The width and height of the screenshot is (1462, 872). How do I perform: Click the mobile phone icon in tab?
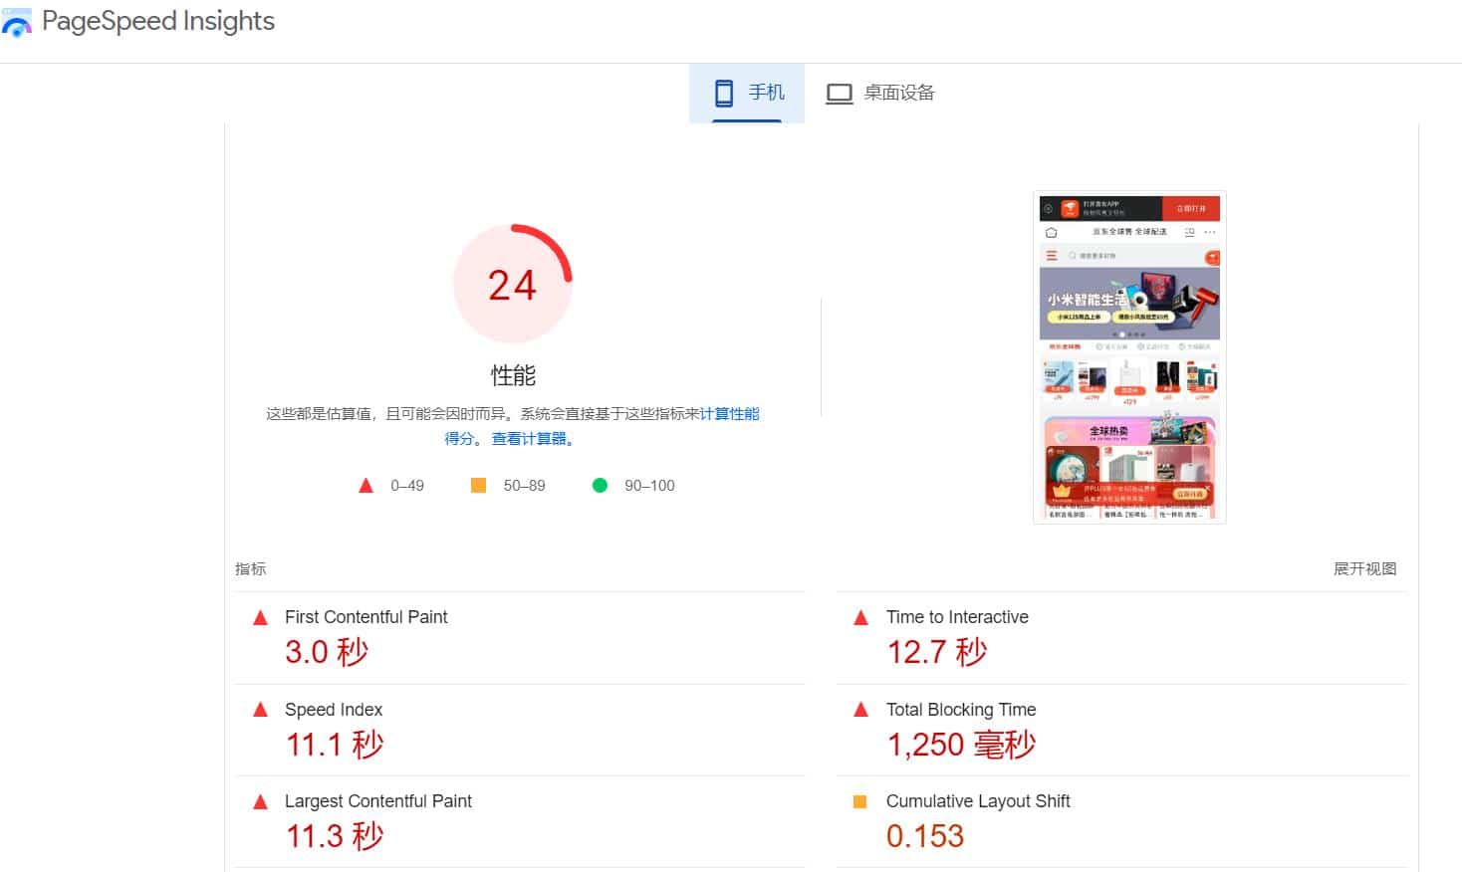point(724,93)
